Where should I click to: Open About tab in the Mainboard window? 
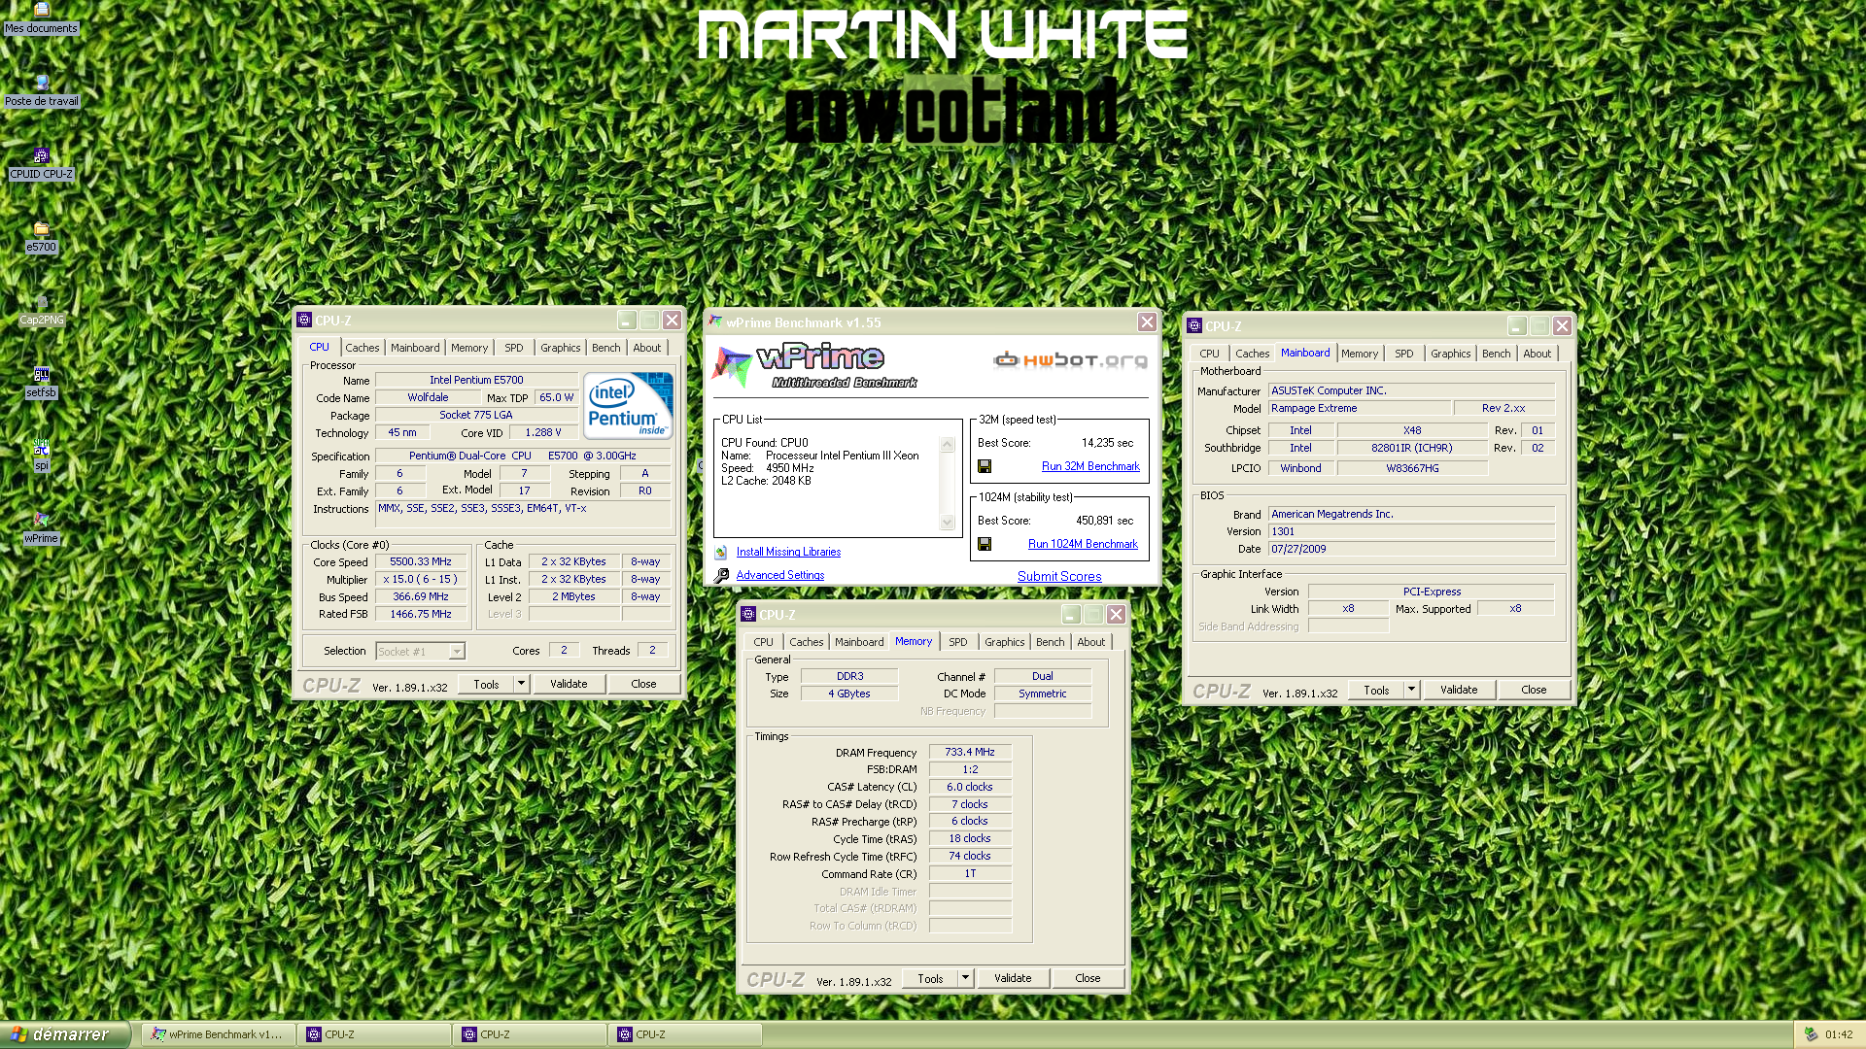coord(1538,354)
